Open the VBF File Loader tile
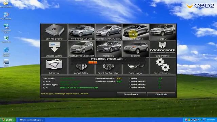The width and height of the screenshot is (217, 122). pos(54,32)
